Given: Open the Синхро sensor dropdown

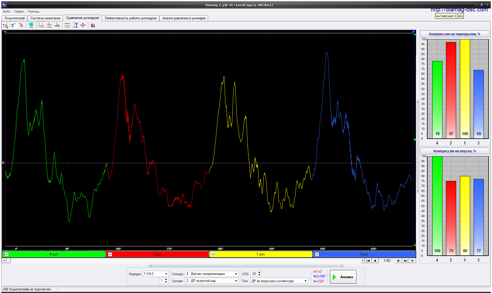Looking at the screenshot, I should (x=236, y=274).
